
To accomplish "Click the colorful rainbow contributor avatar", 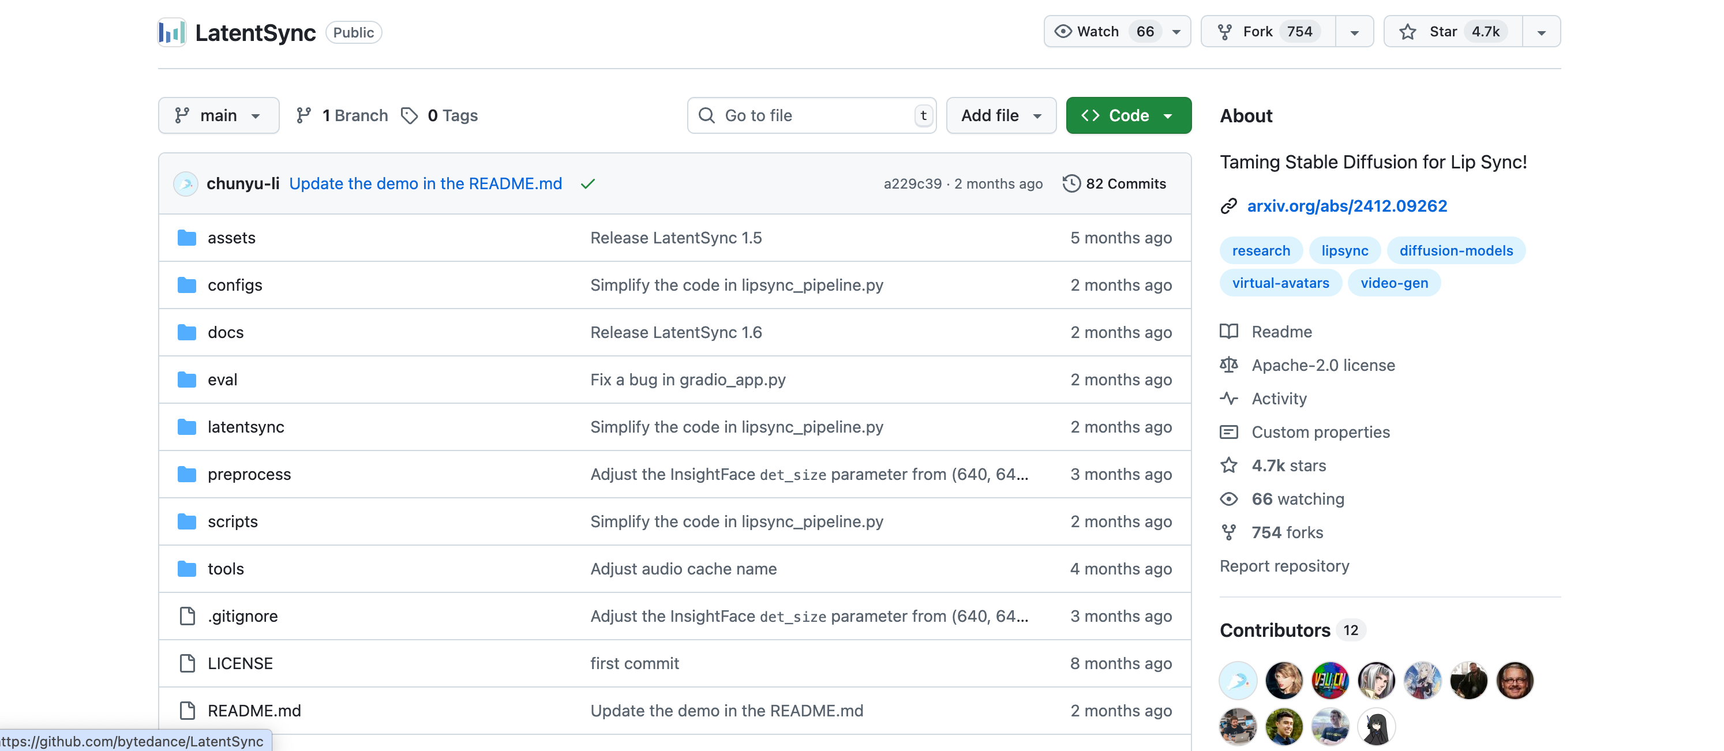I will pos(1331,681).
